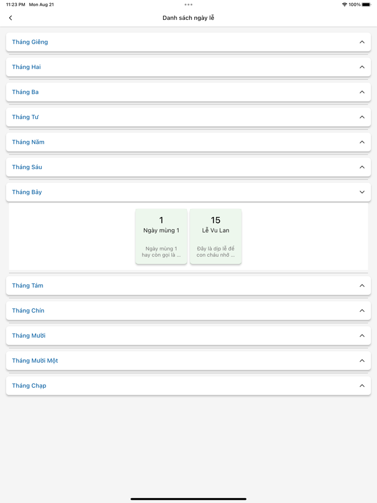
Task: Select the Tháng Sáu label
Action: click(27, 167)
